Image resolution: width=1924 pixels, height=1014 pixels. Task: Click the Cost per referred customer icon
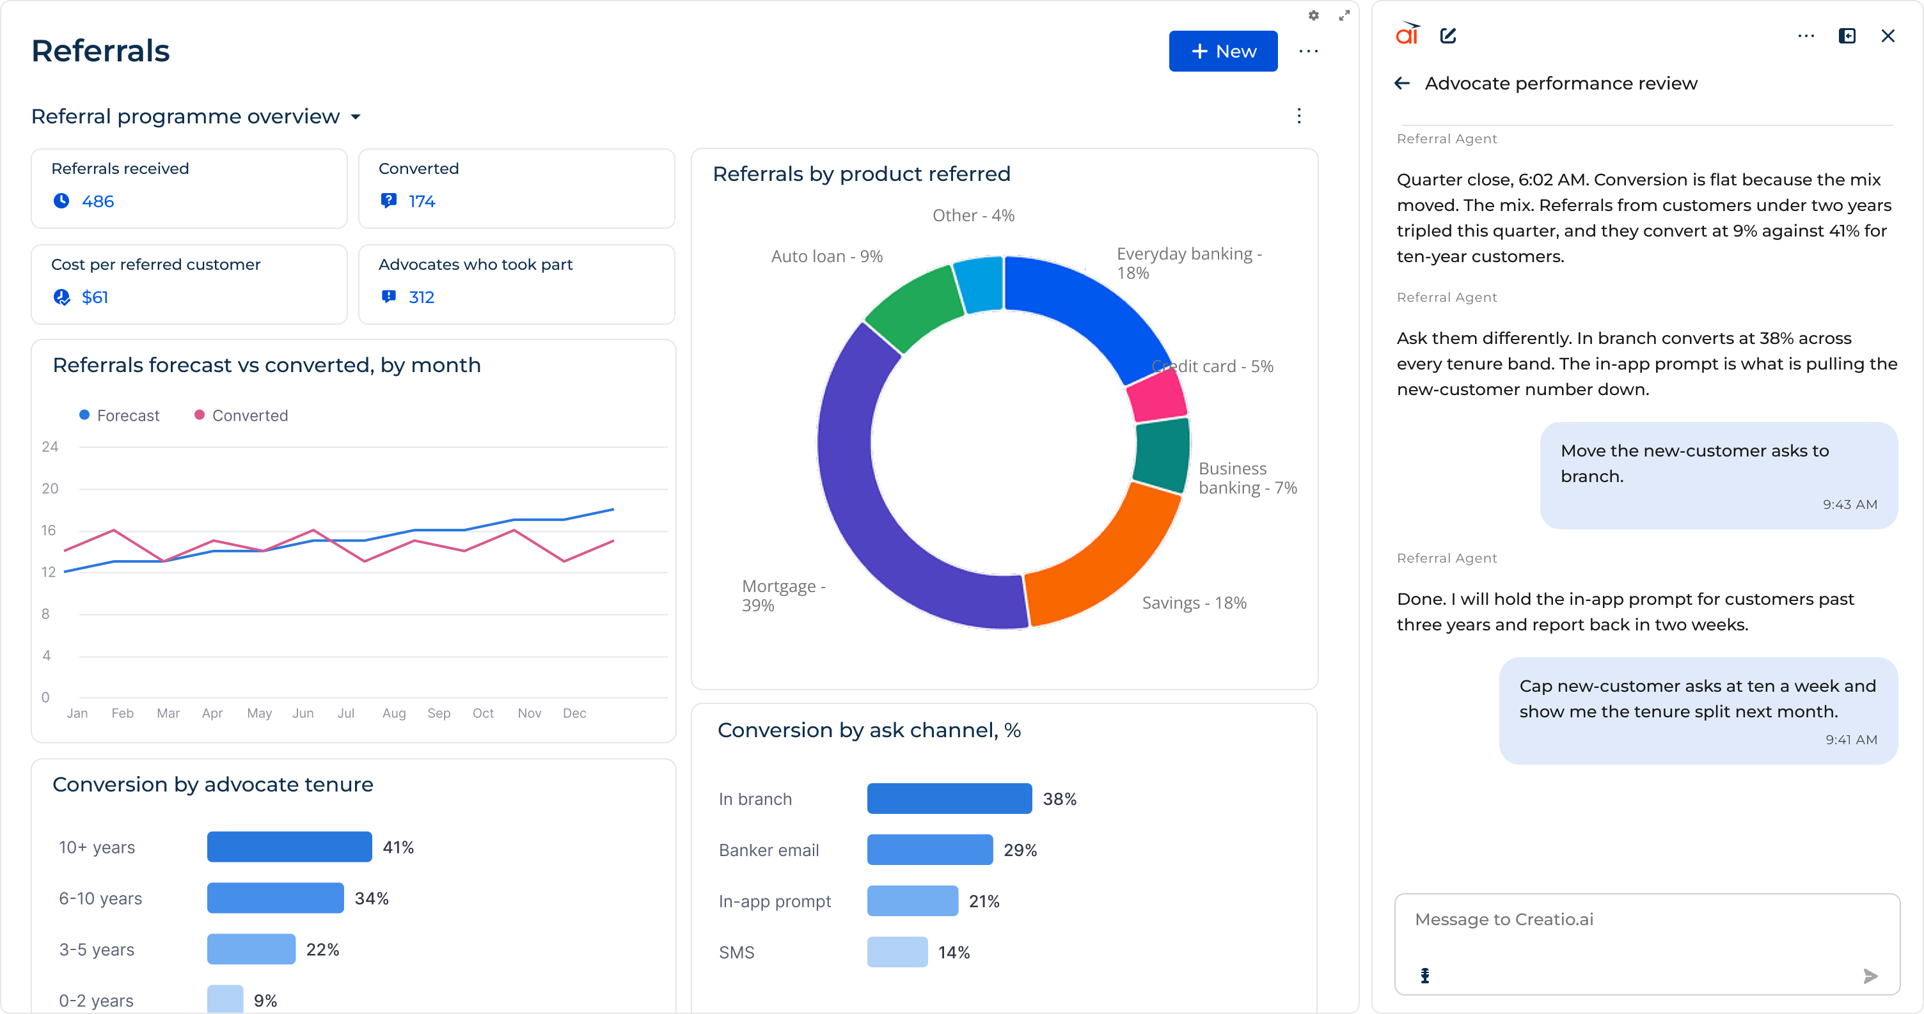(x=61, y=297)
